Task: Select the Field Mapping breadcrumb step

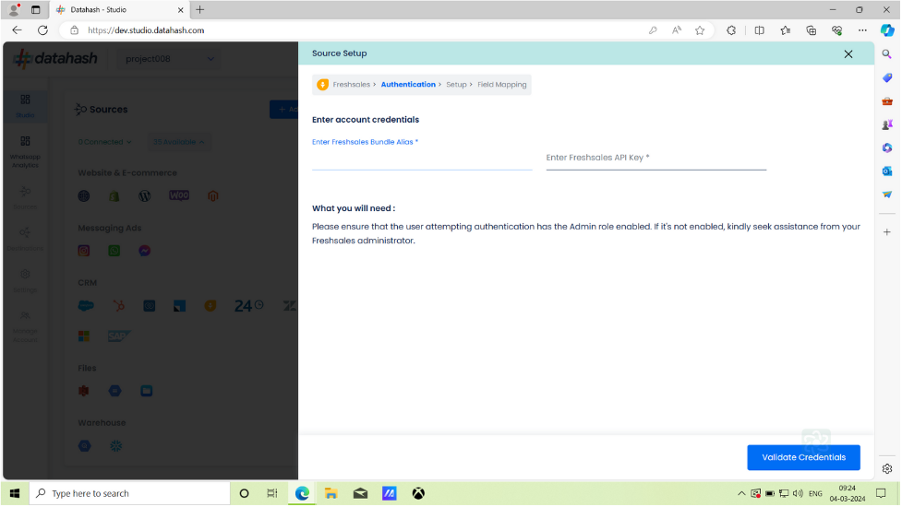Action: [501, 85]
